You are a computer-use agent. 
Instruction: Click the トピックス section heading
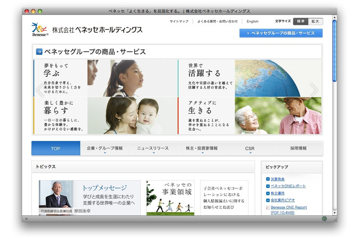coord(46,167)
